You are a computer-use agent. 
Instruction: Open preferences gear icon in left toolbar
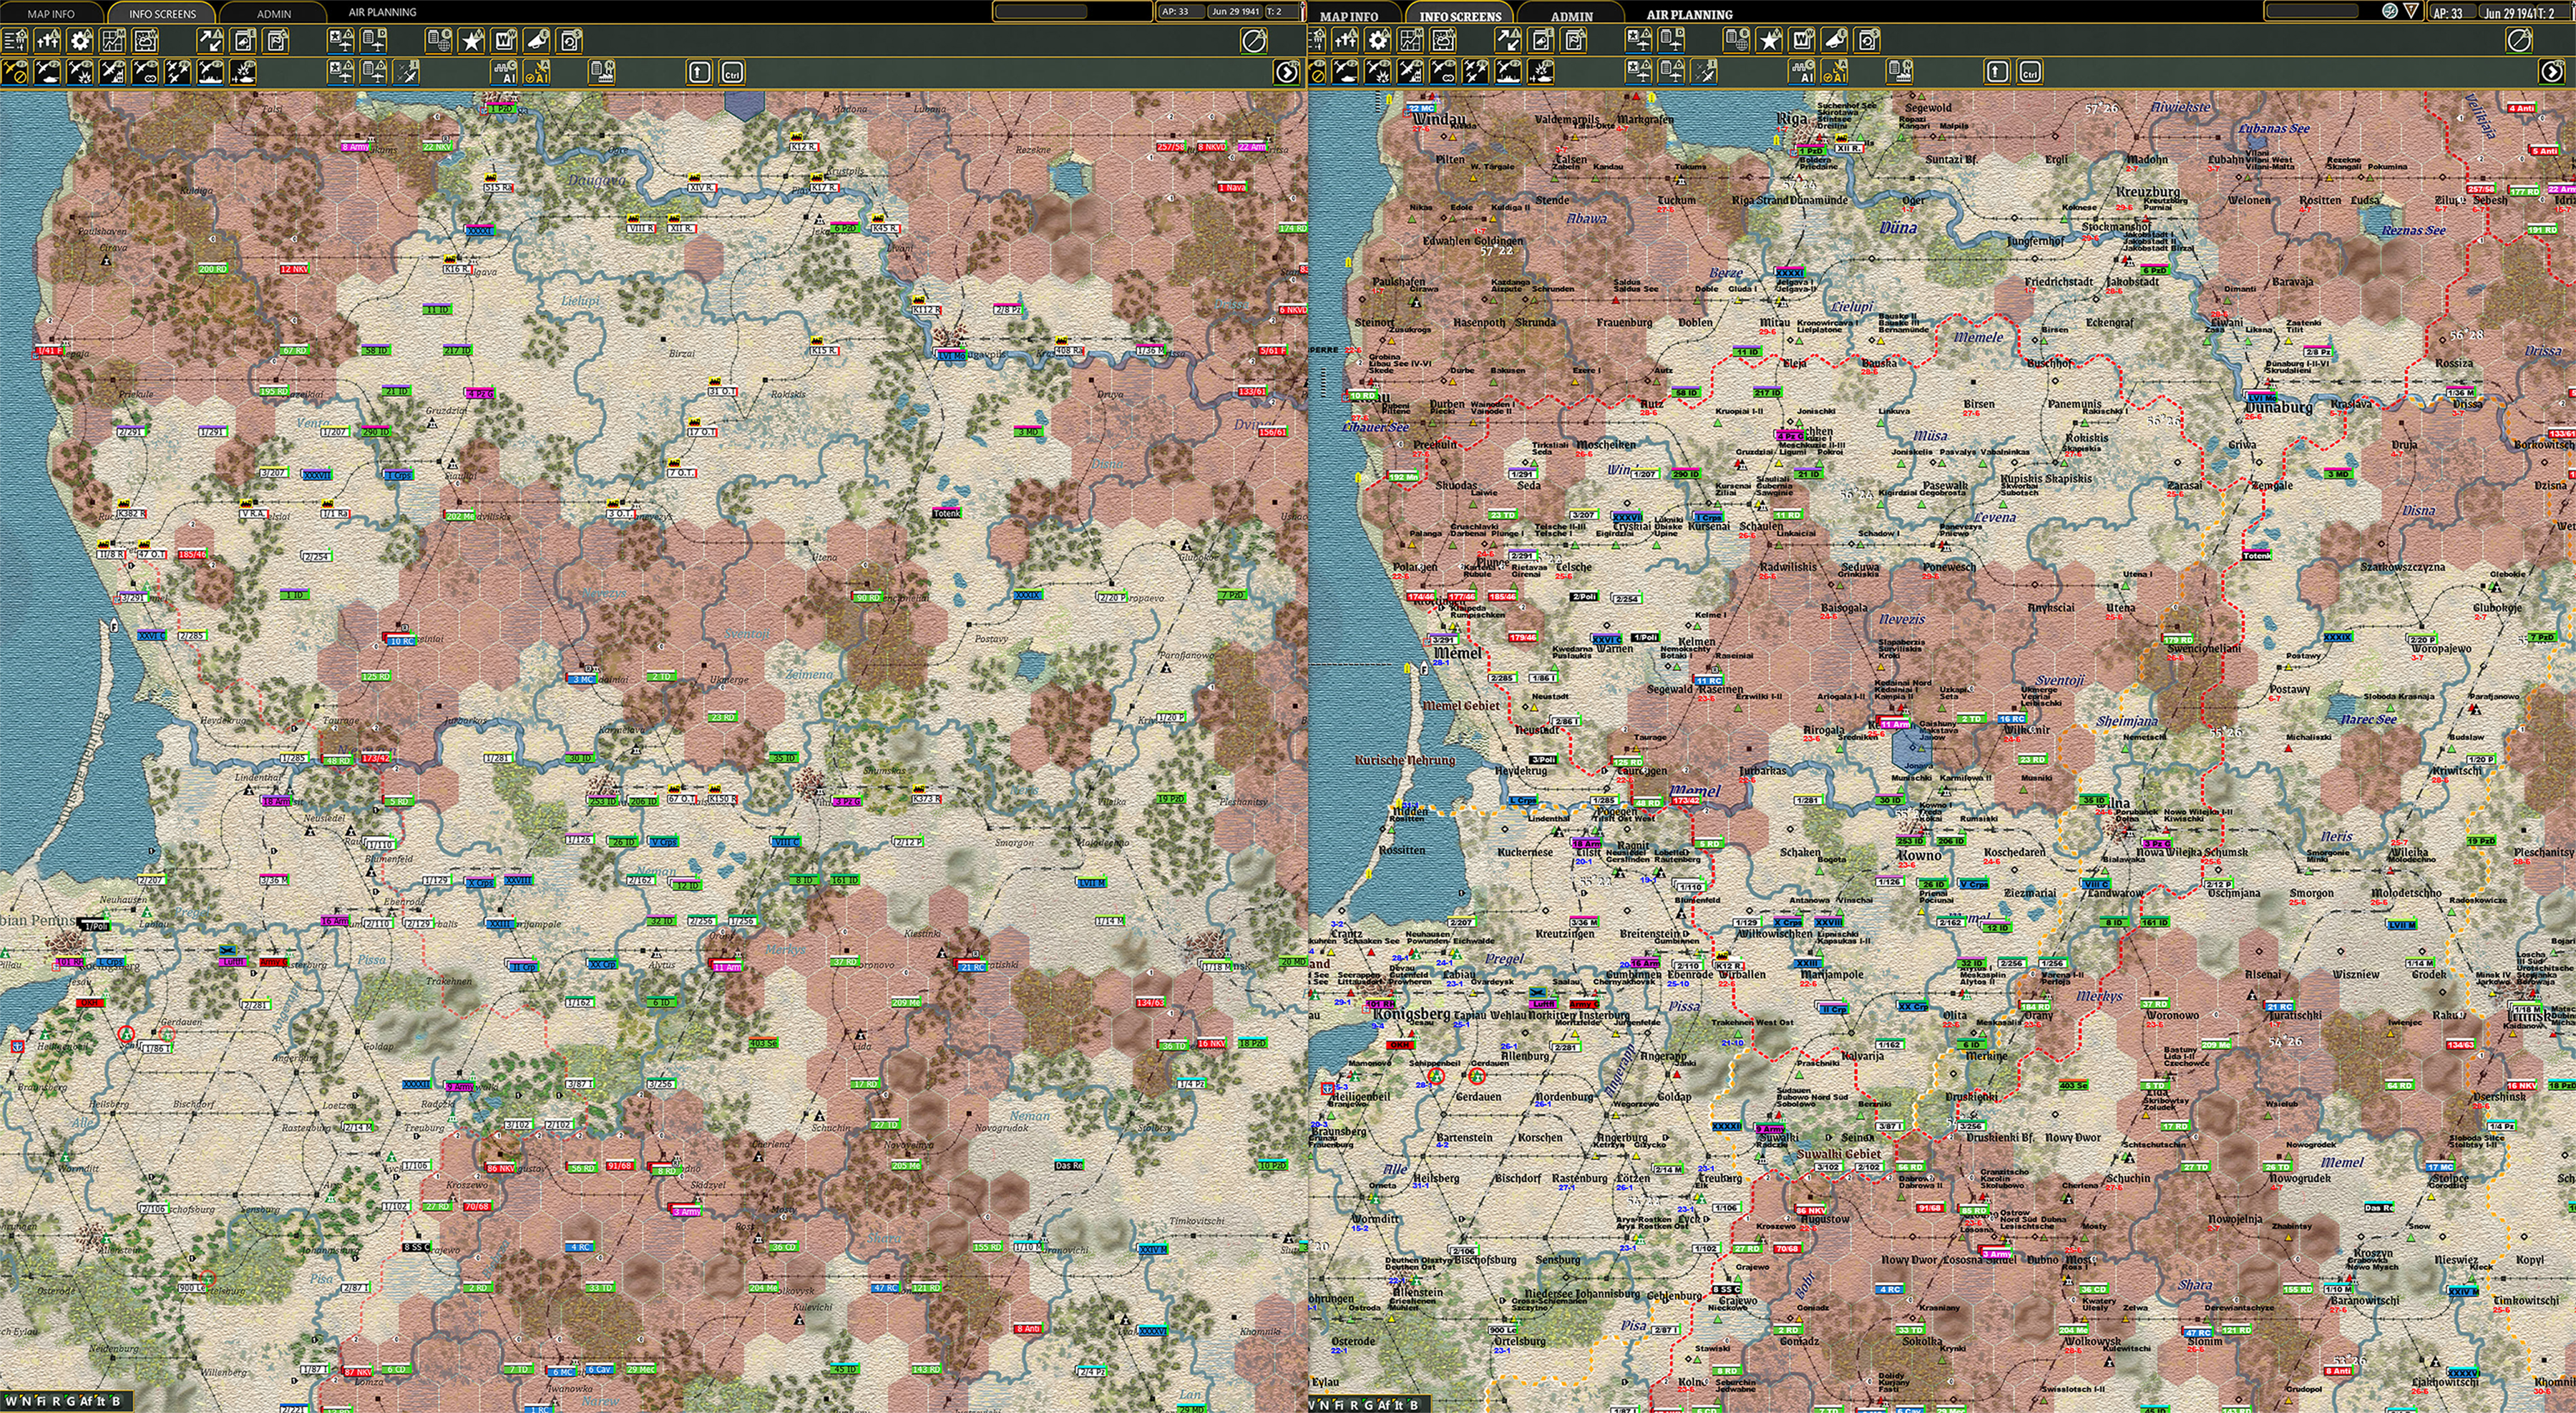[80, 41]
